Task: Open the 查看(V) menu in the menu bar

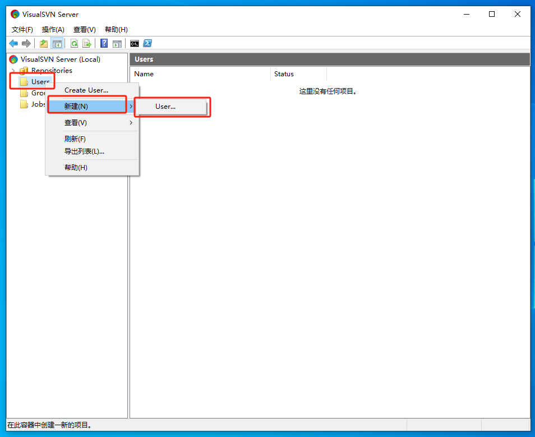Action: [x=84, y=30]
